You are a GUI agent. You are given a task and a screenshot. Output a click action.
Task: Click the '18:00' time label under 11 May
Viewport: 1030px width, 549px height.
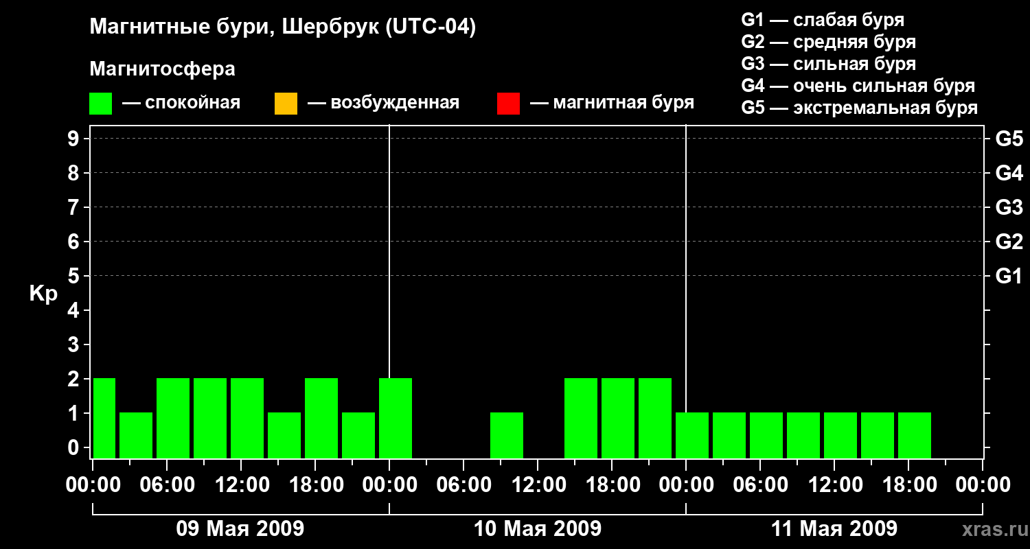click(908, 485)
